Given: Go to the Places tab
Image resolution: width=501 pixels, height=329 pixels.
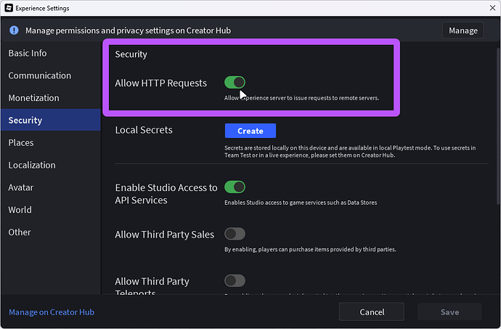Looking at the screenshot, I should pyautogui.click(x=21, y=143).
